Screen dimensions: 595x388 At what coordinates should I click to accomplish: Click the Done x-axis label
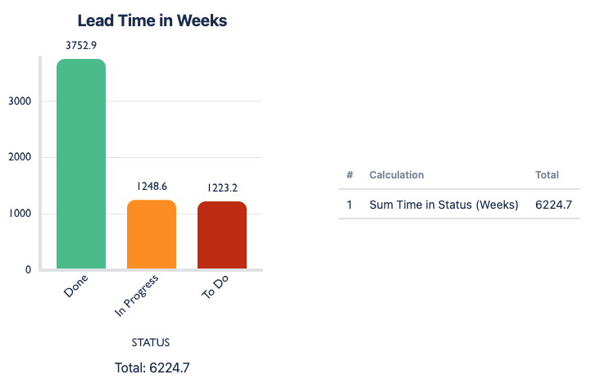pos(75,286)
